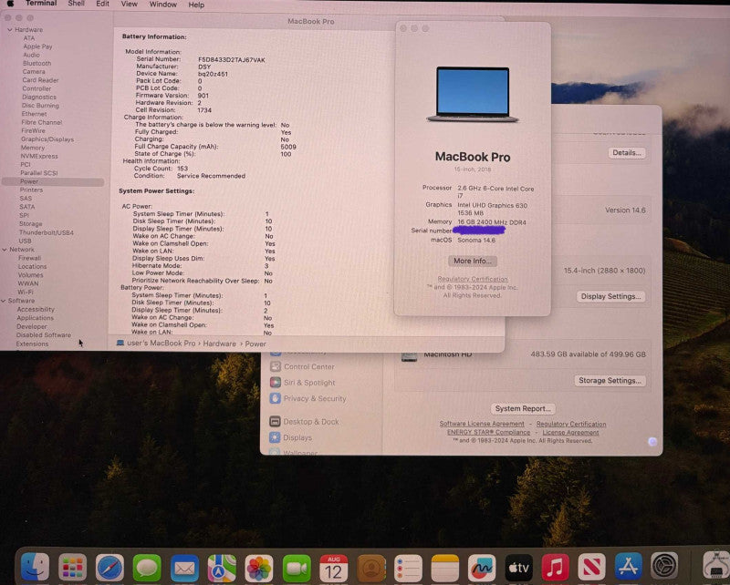The width and height of the screenshot is (730, 585).
Task: Open Finder from the Dock
Action: tap(35, 568)
